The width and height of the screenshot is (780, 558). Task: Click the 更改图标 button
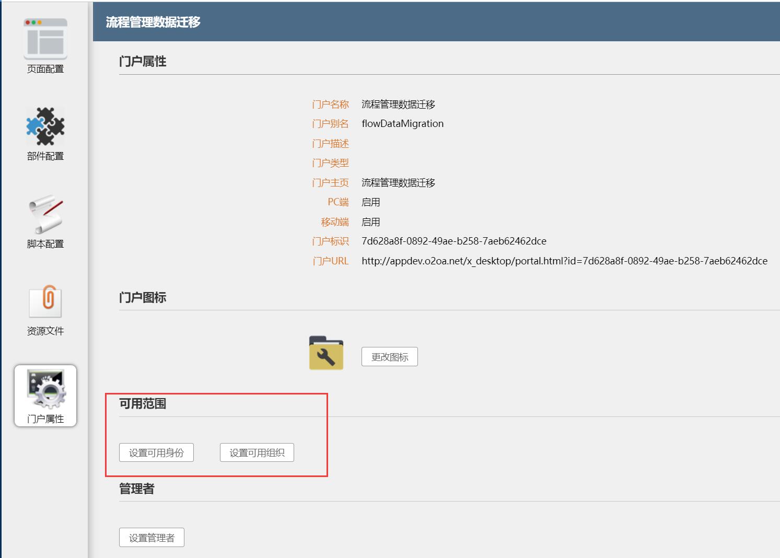pyautogui.click(x=390, y=357)
